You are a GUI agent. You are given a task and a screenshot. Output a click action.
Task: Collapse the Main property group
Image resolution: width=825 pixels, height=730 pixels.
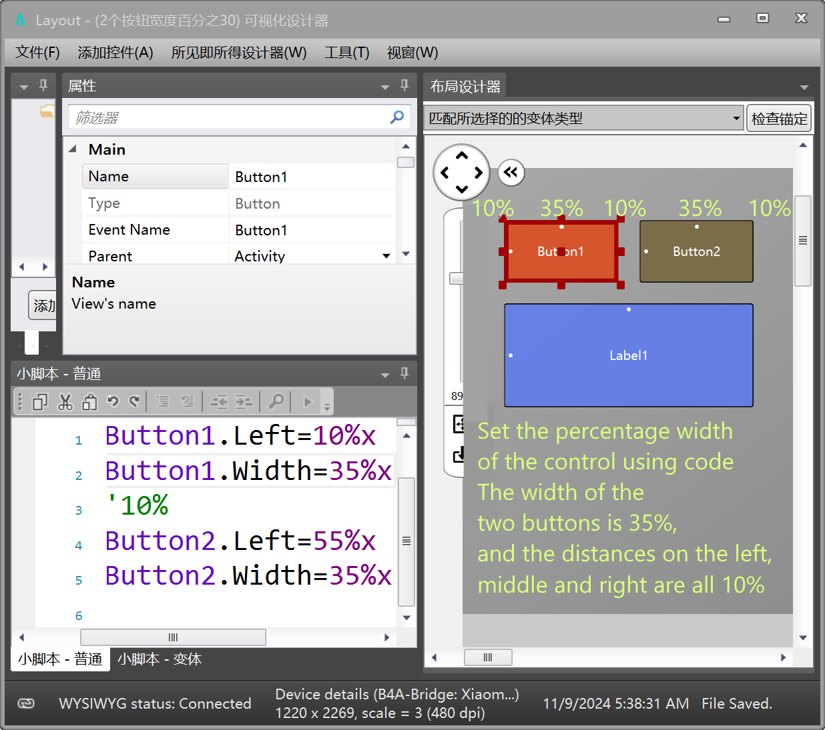coord(73,149)
